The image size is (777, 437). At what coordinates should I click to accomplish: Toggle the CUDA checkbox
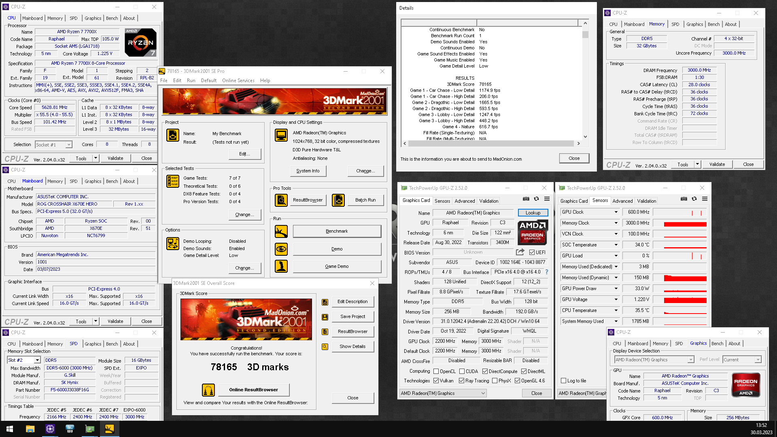tap(462, 371)
